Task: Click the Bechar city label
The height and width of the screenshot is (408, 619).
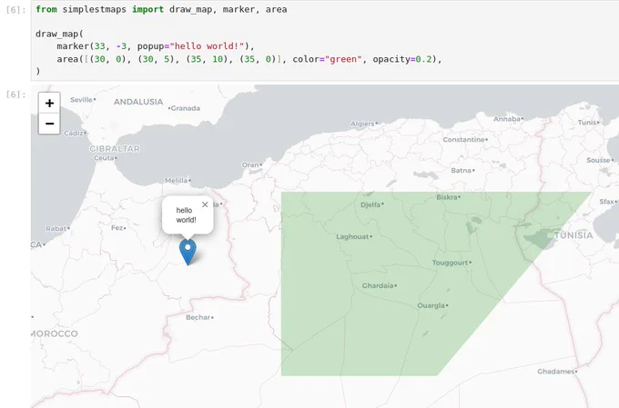Action: (x=199, y=317)
